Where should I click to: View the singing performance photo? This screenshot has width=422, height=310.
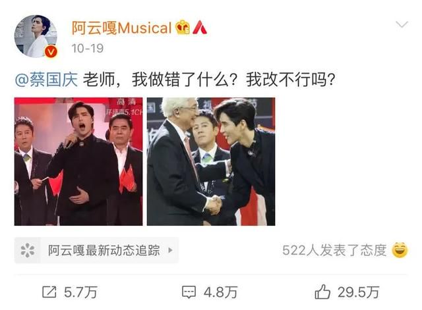click(x=78, y=161)
